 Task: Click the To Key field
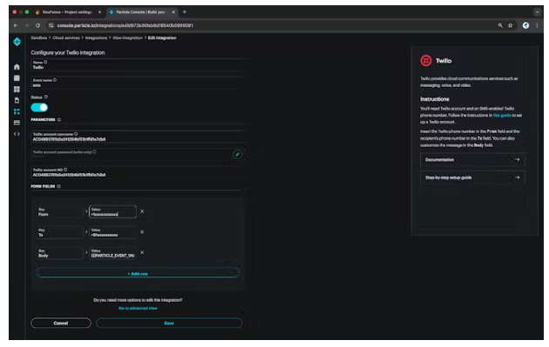pos(59,232)
